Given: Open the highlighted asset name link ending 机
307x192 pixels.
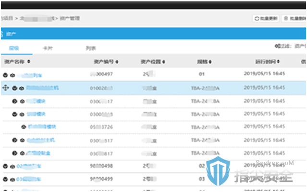Looking at the screenshot, I should [42, 88].
